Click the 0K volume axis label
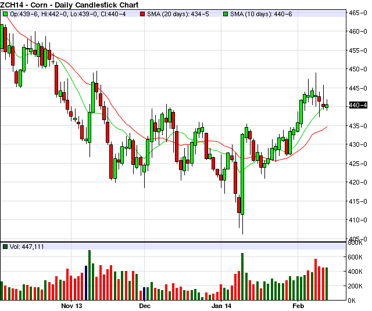This screenshot has width=372, height=311. (x=352, y=301)
